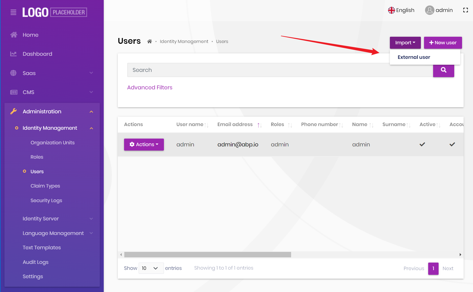Open the Advanced Filters link
The image size is (473, 292).
(150, 87)
